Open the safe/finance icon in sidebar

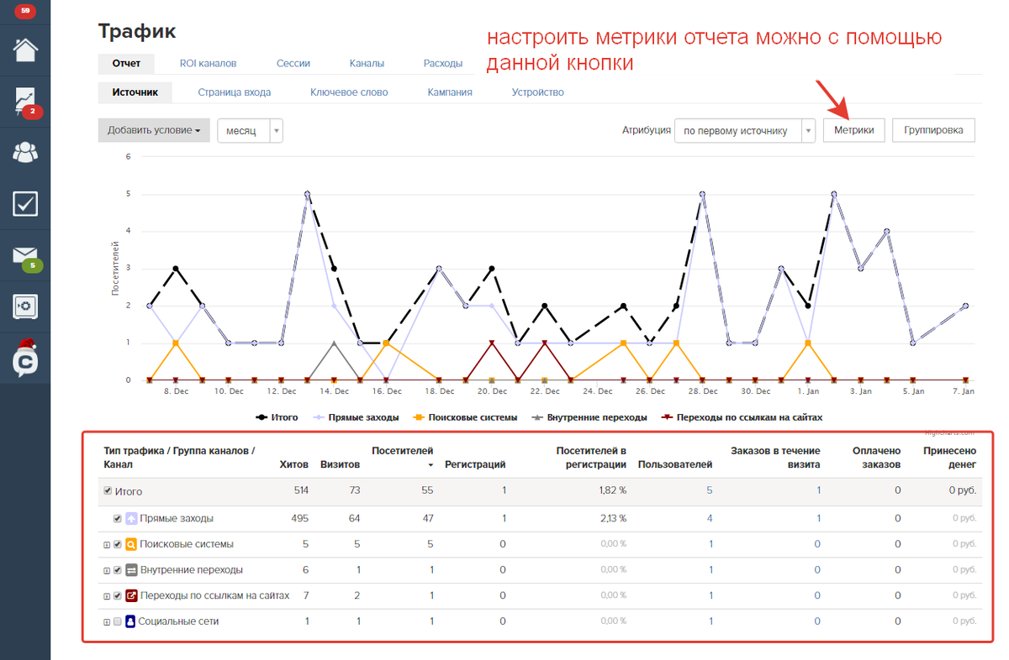[25, 306]
